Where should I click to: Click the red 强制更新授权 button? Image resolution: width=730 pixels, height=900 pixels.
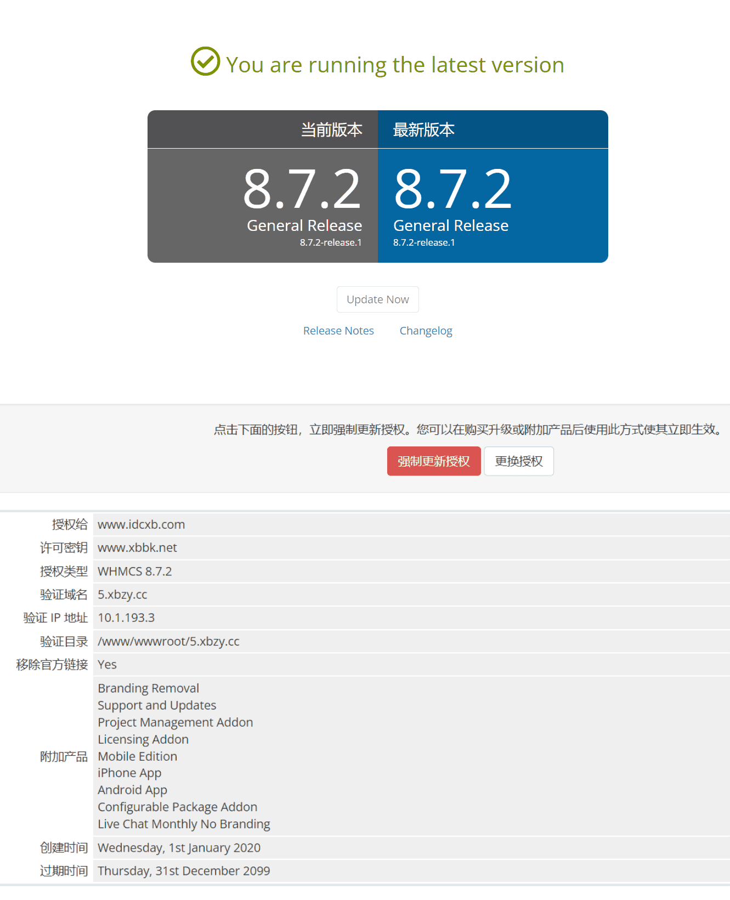click(434, 461)
